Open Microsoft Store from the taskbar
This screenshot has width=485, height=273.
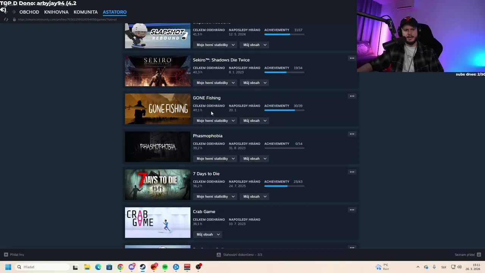click(x=109, y=267)
